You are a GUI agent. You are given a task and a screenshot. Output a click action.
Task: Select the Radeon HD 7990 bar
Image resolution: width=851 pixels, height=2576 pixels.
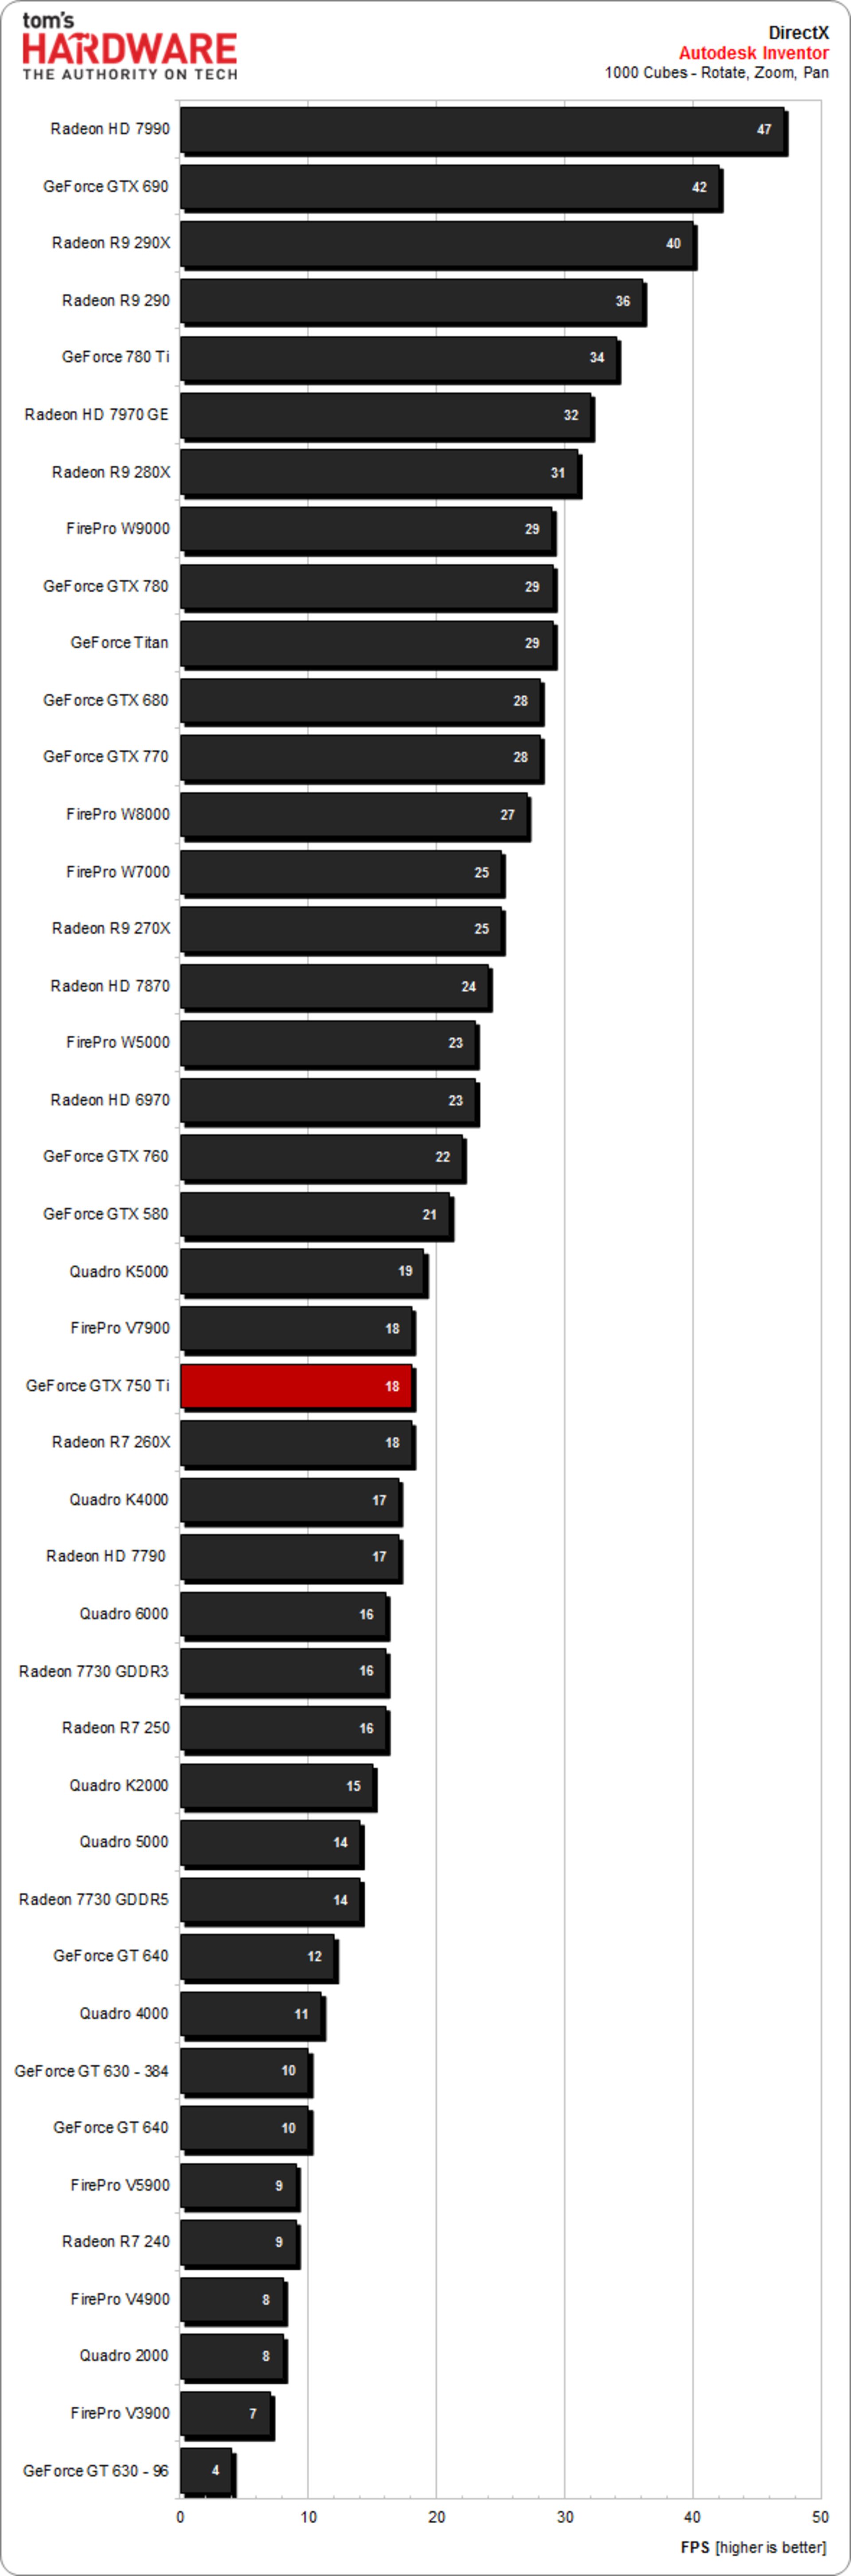(482, 130)
